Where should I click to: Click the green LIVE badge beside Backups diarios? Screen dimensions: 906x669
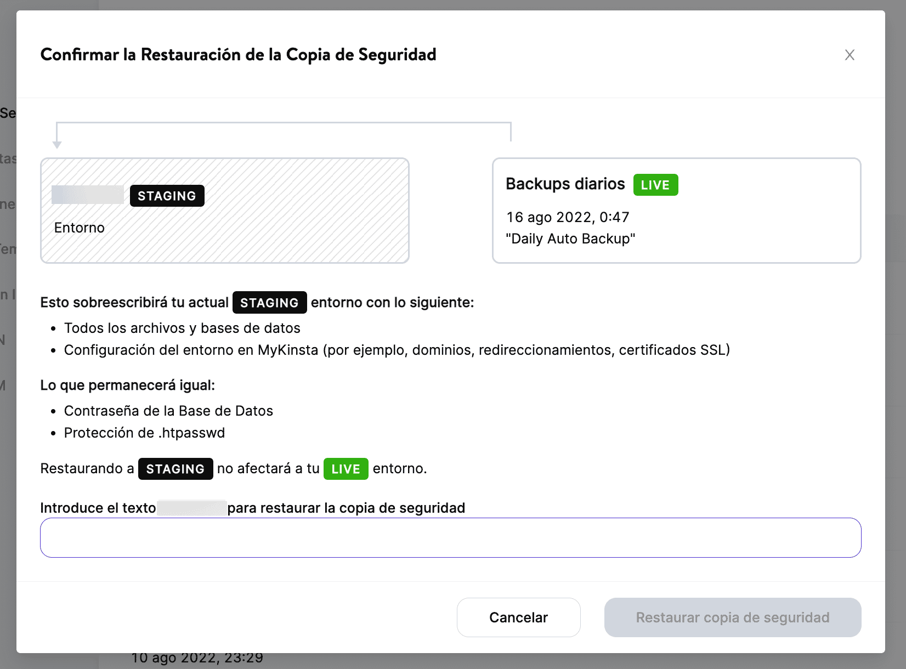click(655, 185)
